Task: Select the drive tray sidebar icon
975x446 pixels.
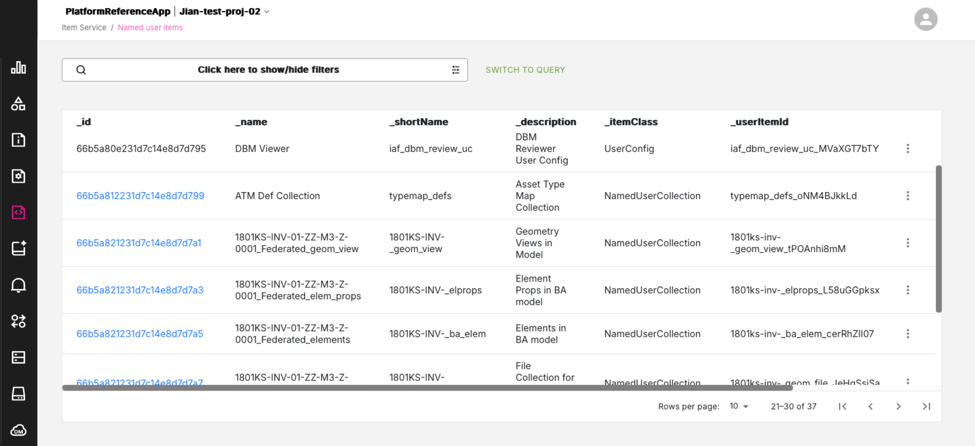Action: coord(18,394)
